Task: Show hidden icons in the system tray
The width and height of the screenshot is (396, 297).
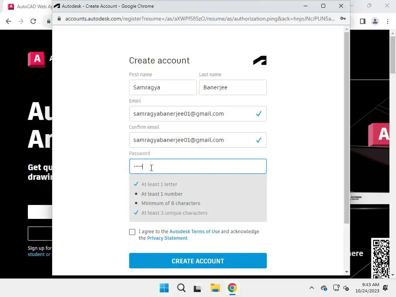Action: (x=312, y=288)
